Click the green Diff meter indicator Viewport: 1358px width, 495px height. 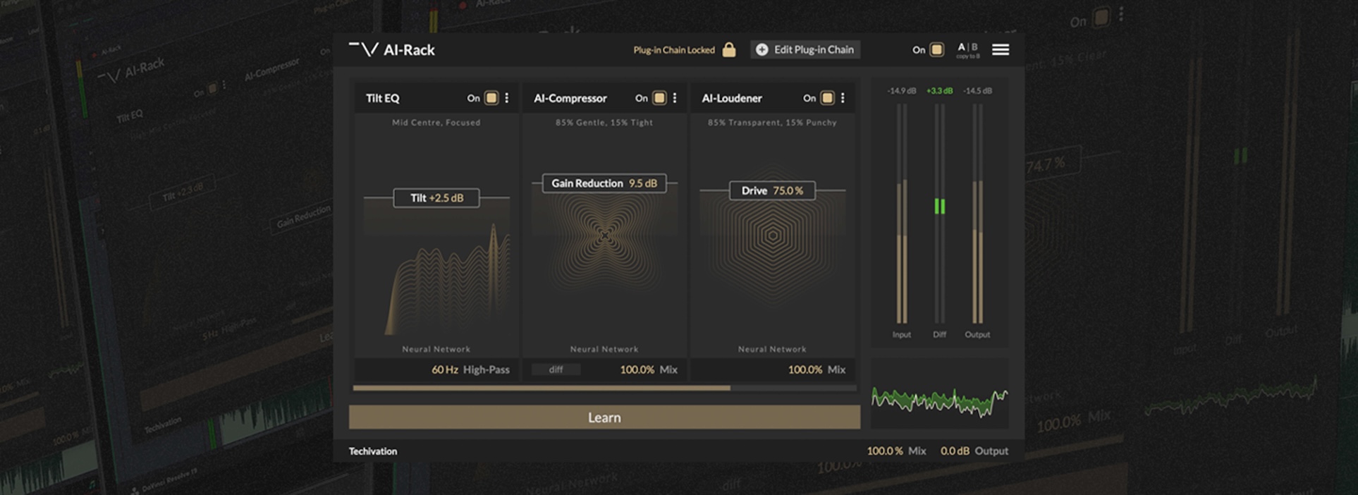[939, 206]
